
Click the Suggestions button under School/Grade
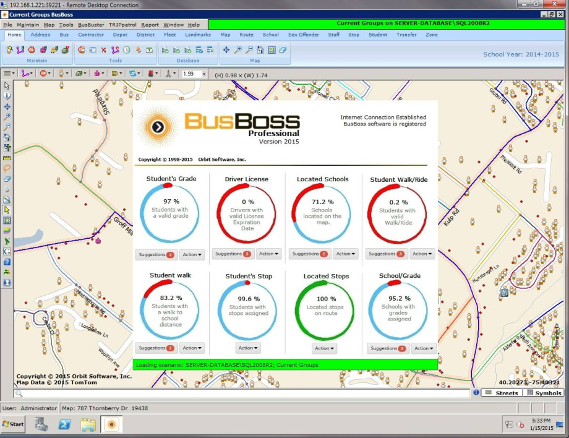(x=388, y=348)
